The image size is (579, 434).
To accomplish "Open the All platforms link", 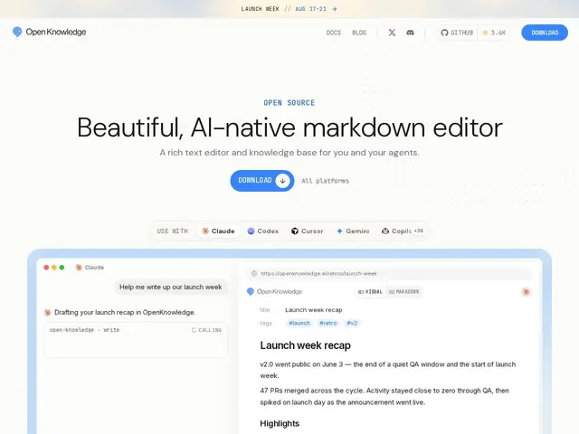I will click(326, 181).
